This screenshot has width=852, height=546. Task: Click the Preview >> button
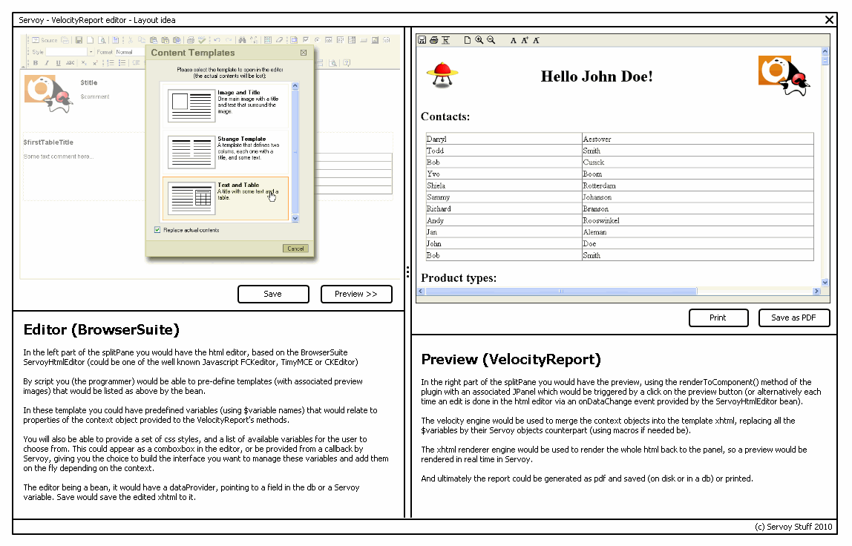coord(356,294)
